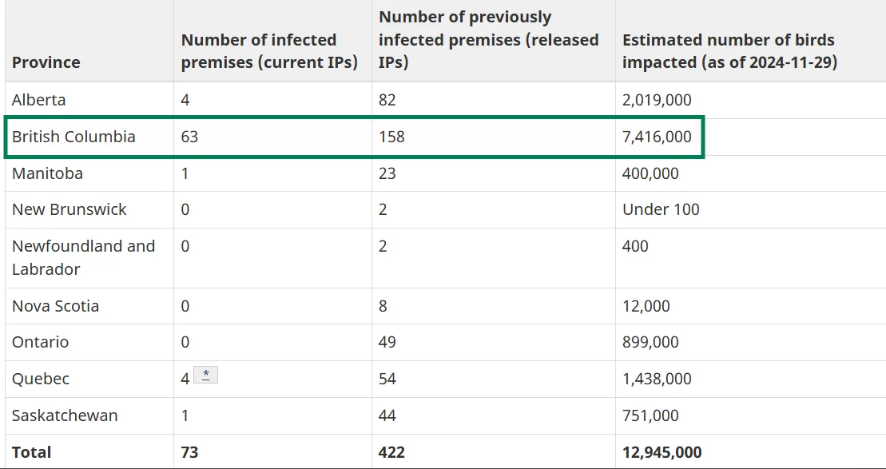Click the Estimated number of birds impacted header
886x469 pixels.
[x=729, y=51]
